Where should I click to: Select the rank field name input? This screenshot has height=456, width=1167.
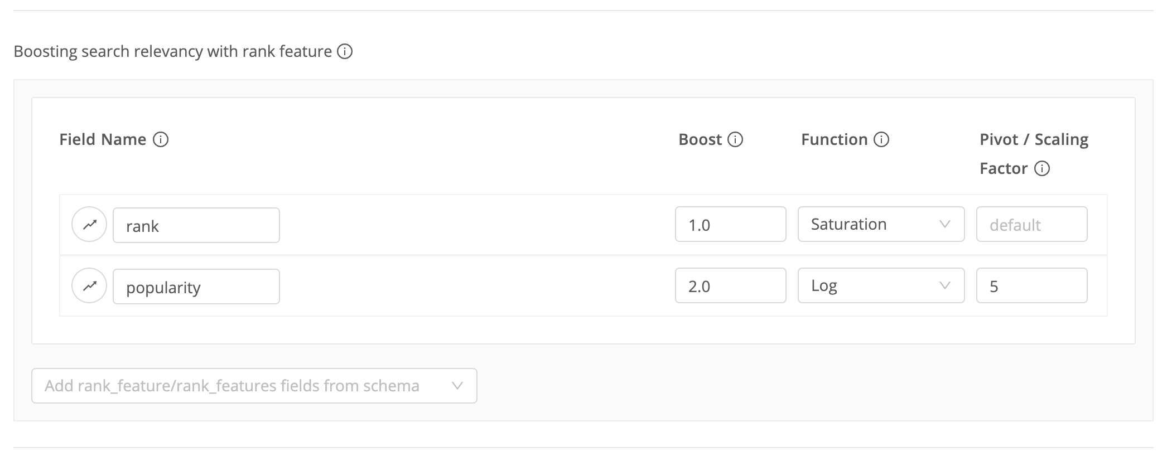pyautogui.click(x=196, y=225)
